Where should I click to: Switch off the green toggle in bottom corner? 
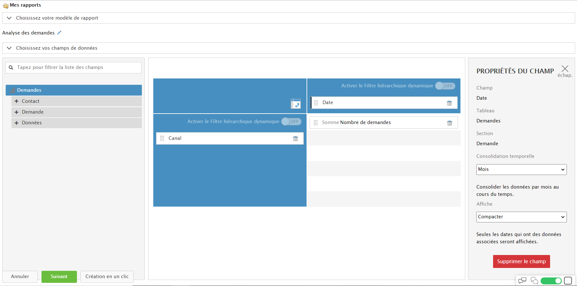(551, 281)
